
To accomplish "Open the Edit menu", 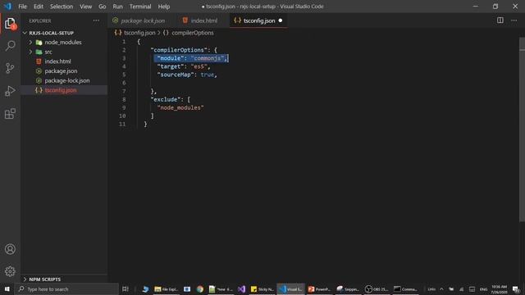I will point(39,7).
